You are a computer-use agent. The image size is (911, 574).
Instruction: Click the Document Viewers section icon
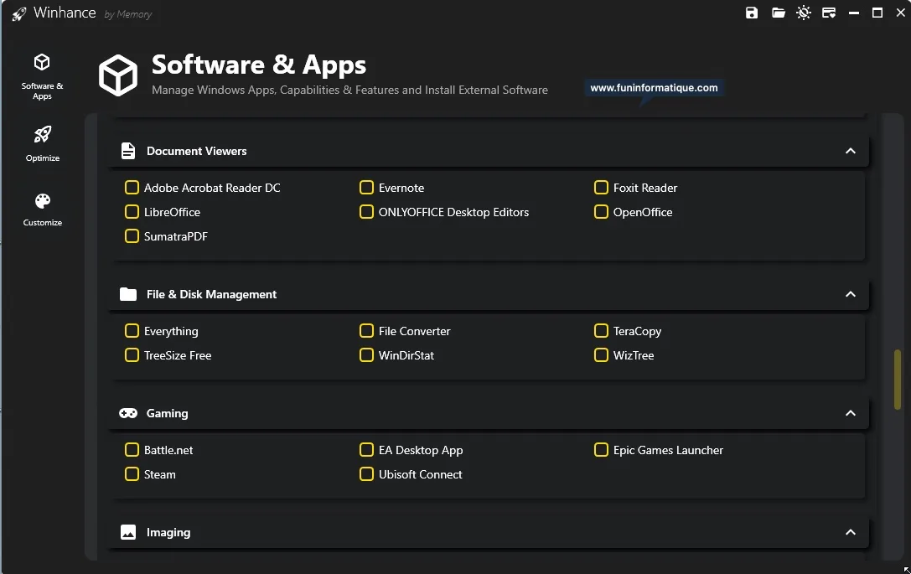pos(127,151)
